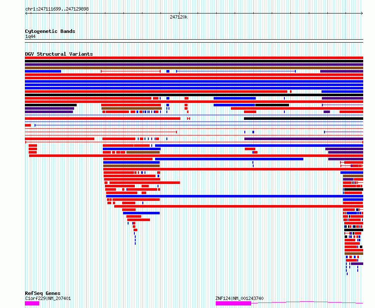
Task: Click the magenta ZNF124 exon block
Action: coord(233,303)
